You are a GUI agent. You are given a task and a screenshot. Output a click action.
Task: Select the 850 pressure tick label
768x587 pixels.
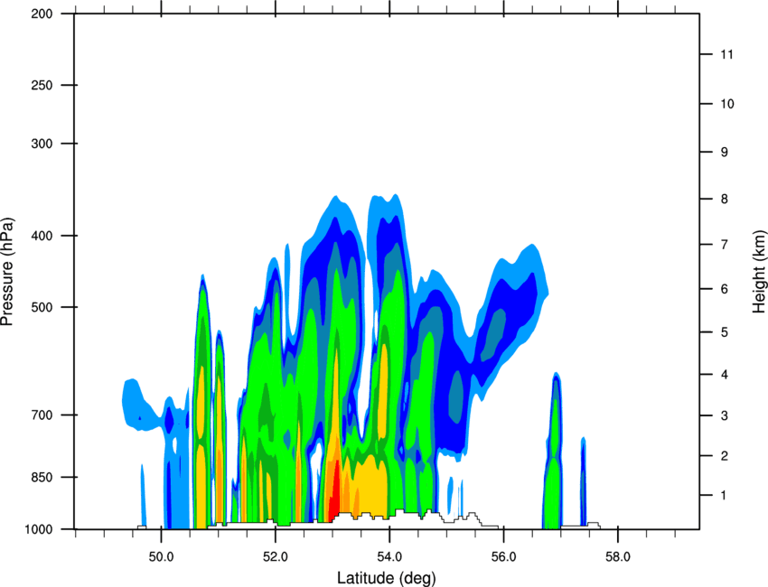[42, 477]
